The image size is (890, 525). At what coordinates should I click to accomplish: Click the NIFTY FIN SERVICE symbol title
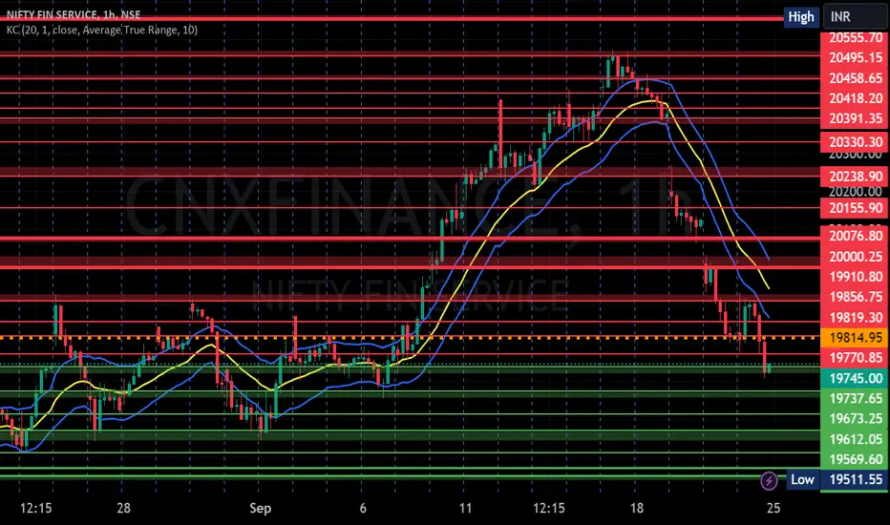tap(74, 14)
